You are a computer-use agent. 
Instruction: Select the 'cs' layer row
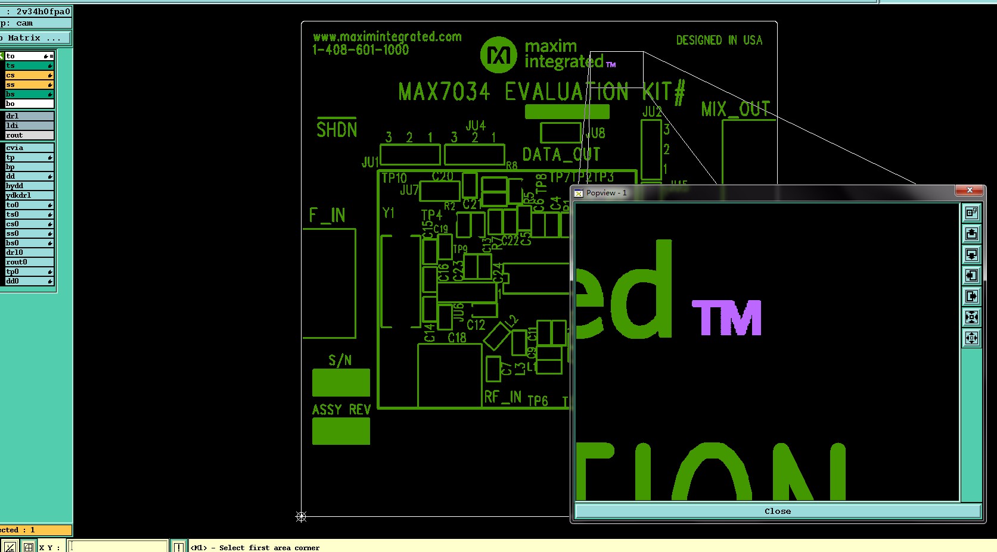[29, 75]
